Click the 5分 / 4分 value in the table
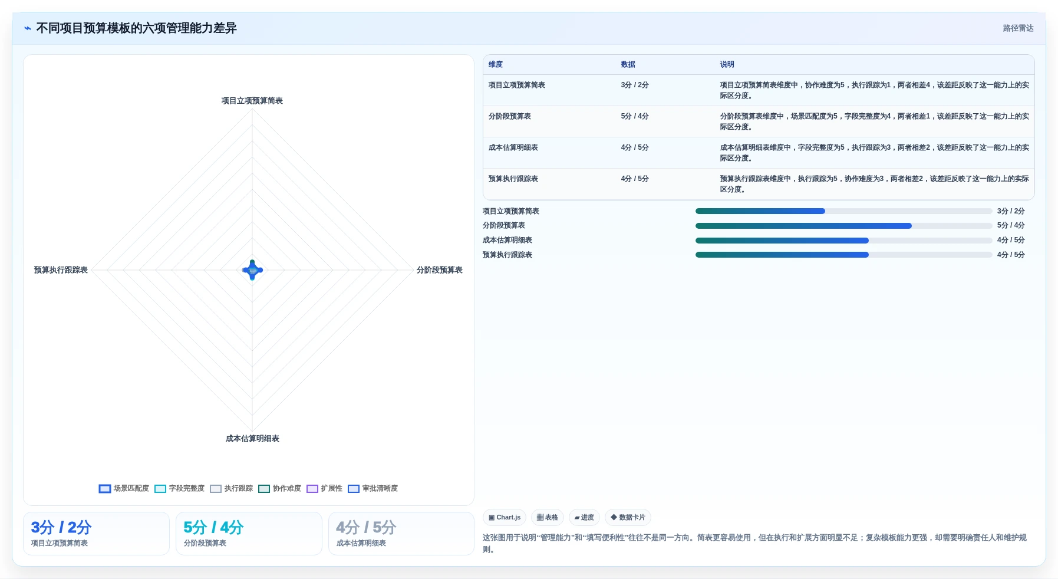Screen dimensions: 1058x579 635,116
